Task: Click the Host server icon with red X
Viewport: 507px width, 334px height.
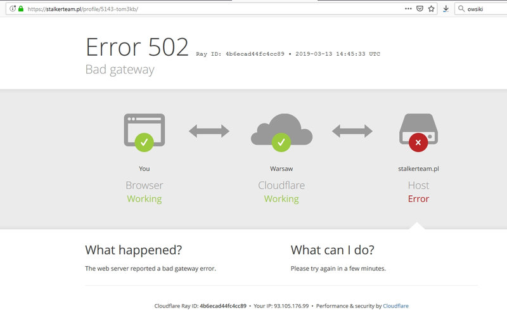Action: tap(418, 132)
